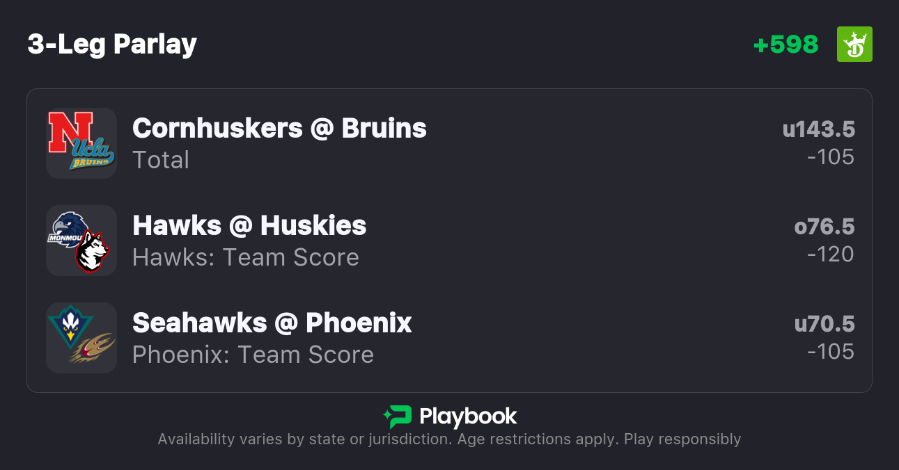Open the Cornhuskers @ Bruins matchup

(279, 129)
